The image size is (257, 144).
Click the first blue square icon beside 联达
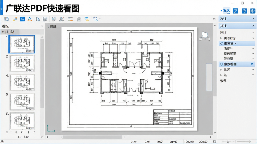point(235,11)
